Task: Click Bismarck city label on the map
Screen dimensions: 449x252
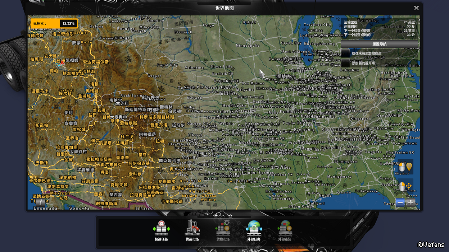Action: pos(183,32)
